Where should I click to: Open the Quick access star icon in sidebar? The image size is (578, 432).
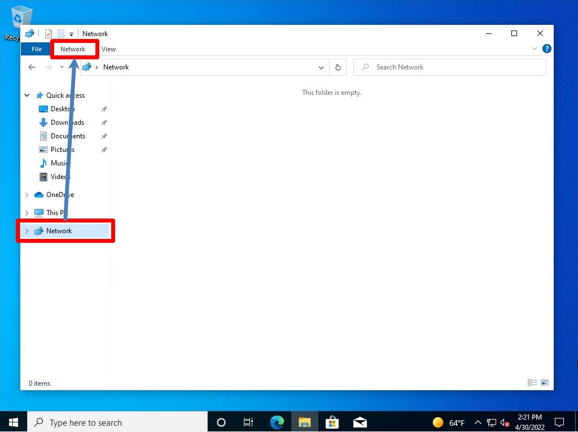point(40,95)
